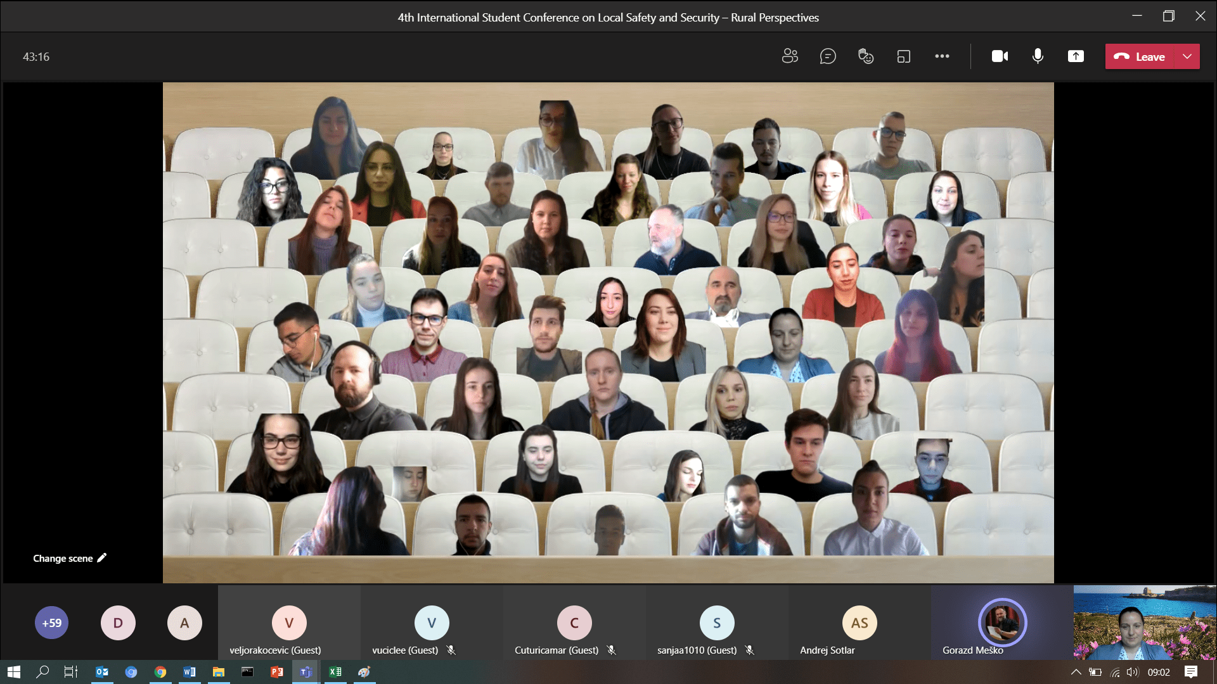Image resolution: width=1217 pixels, height=684 pixels.
Task: Open the volume control in tray
Action: (1133, 672)
